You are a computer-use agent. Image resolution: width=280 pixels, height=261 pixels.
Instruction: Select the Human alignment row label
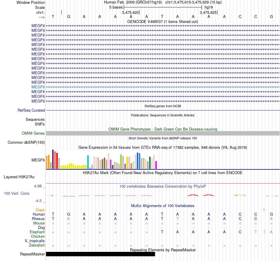click(39, 214)
